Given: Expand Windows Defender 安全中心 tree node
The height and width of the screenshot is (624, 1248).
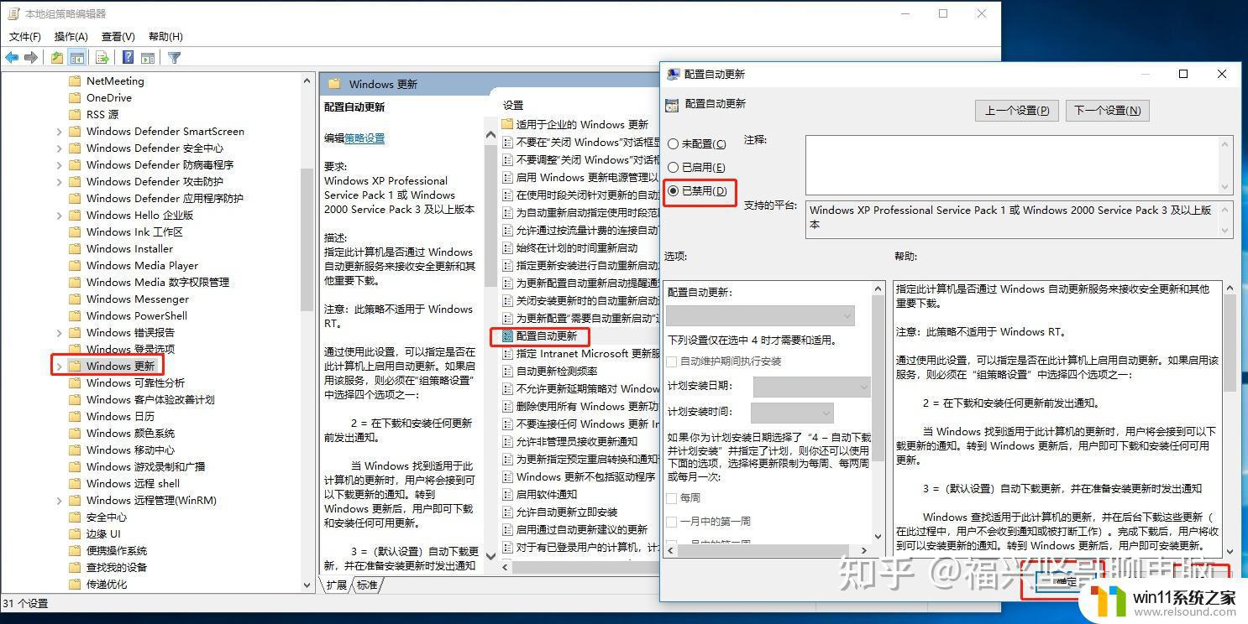Looking at the screenshot, I should [59, 148].
